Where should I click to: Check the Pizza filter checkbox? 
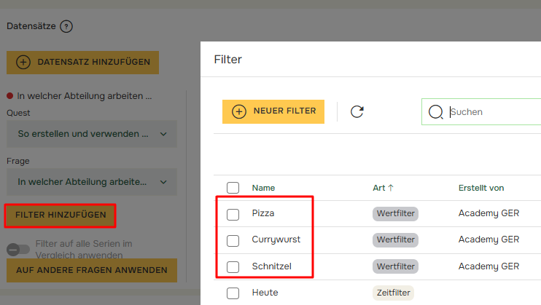(x=233, y=214)
